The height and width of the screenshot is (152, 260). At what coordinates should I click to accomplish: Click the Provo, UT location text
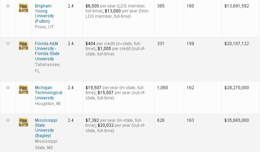click(43, 27)
